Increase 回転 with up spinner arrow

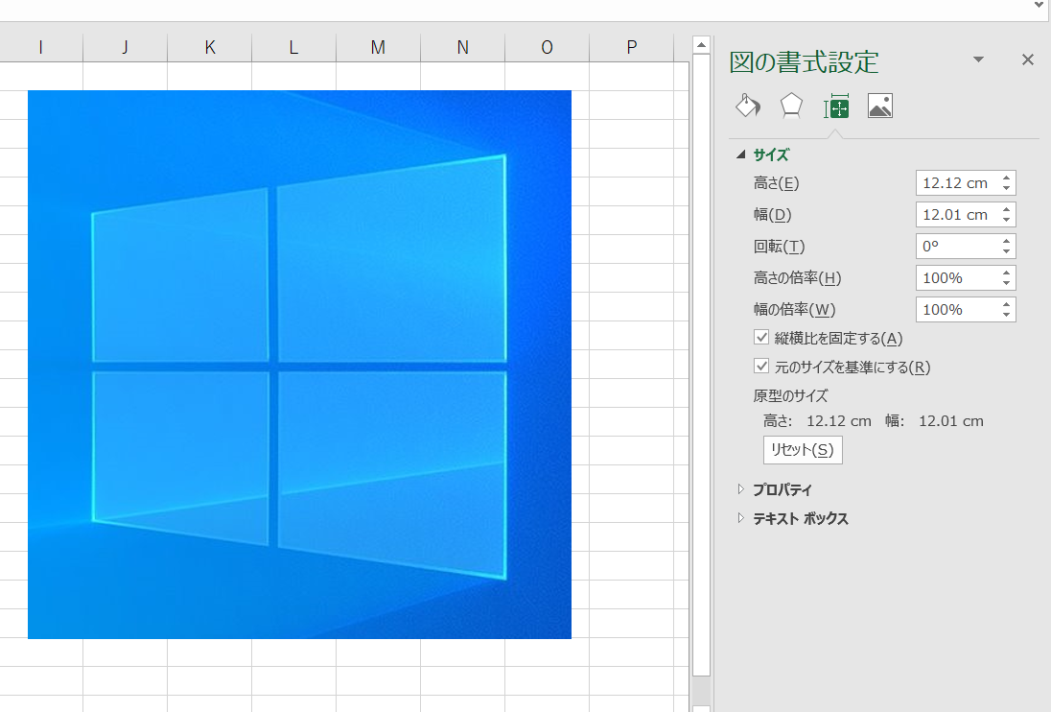coord(1006,241)
